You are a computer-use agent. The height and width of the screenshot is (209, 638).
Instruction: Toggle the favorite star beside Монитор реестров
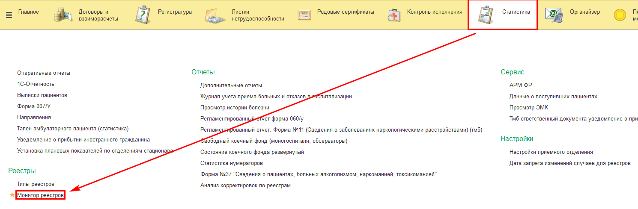point(12,195)
